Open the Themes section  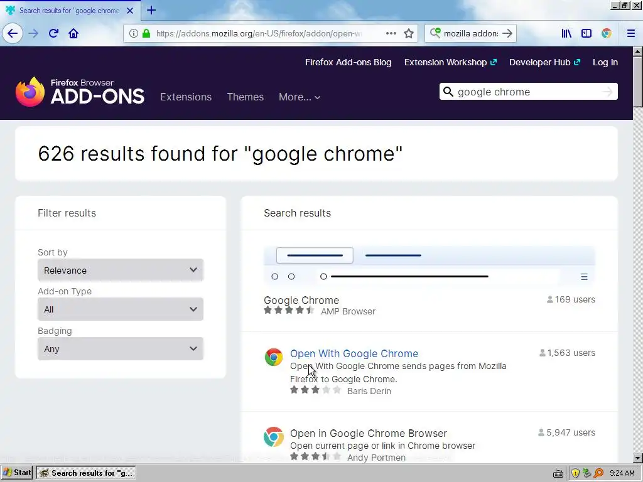246,97
